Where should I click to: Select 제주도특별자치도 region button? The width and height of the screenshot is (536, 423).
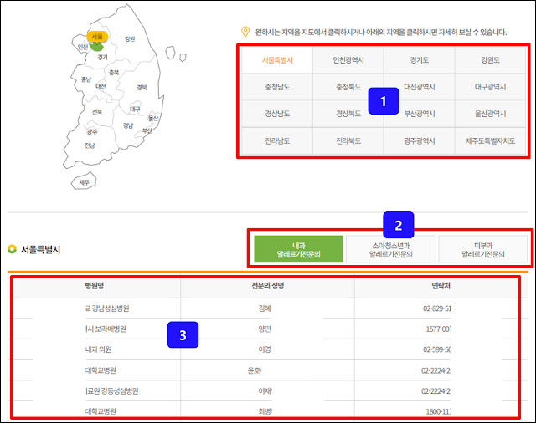[x=490, y=141]
